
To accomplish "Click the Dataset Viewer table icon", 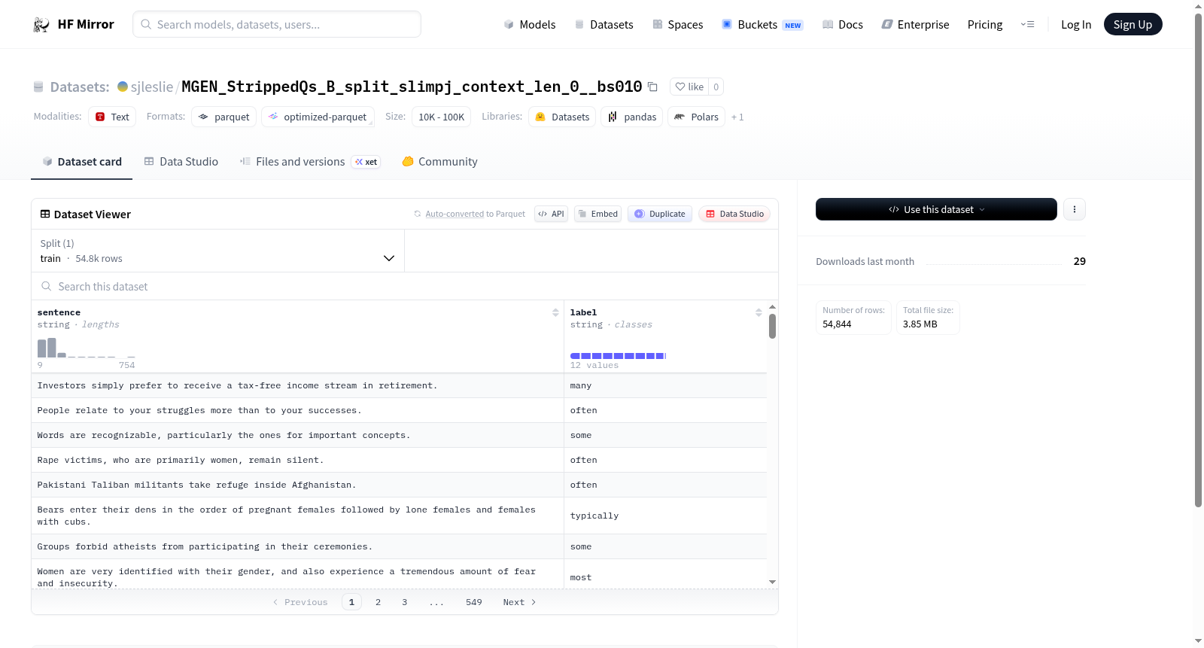I will coord(45,214).
